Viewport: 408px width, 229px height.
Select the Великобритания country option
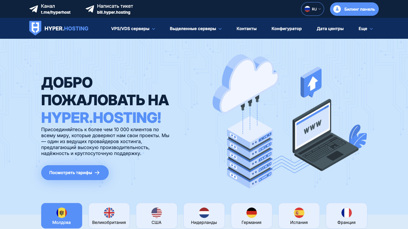pos(109,216)
